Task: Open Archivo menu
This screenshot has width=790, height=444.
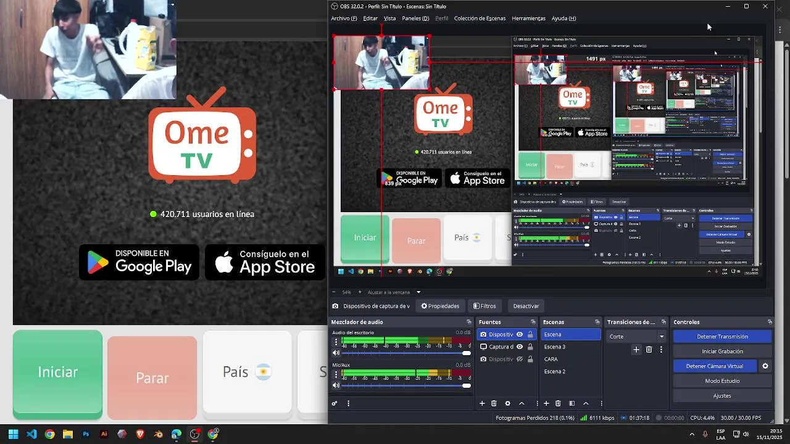Action: tap(344, 18)
